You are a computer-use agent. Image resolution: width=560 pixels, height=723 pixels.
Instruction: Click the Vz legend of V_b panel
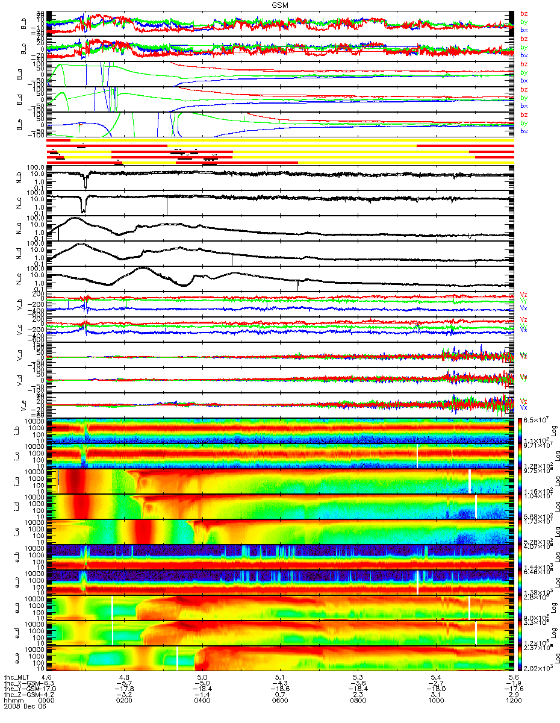pyautogui.click(x=523, y=295)
